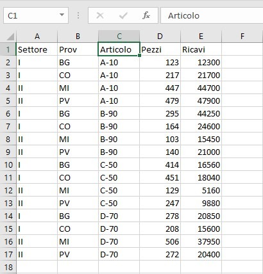The height and width of the screenshot is (274, 263).
Task: Select column F header
Action: (242, 36)
